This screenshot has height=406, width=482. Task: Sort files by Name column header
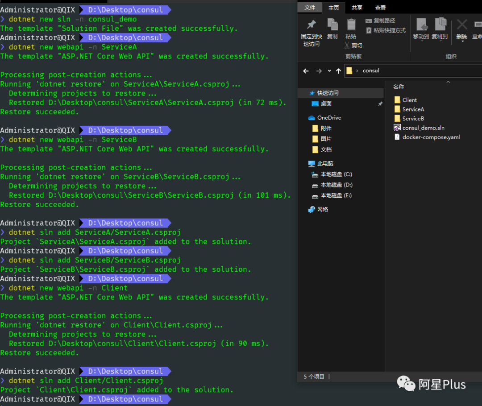tap(399, 87)
